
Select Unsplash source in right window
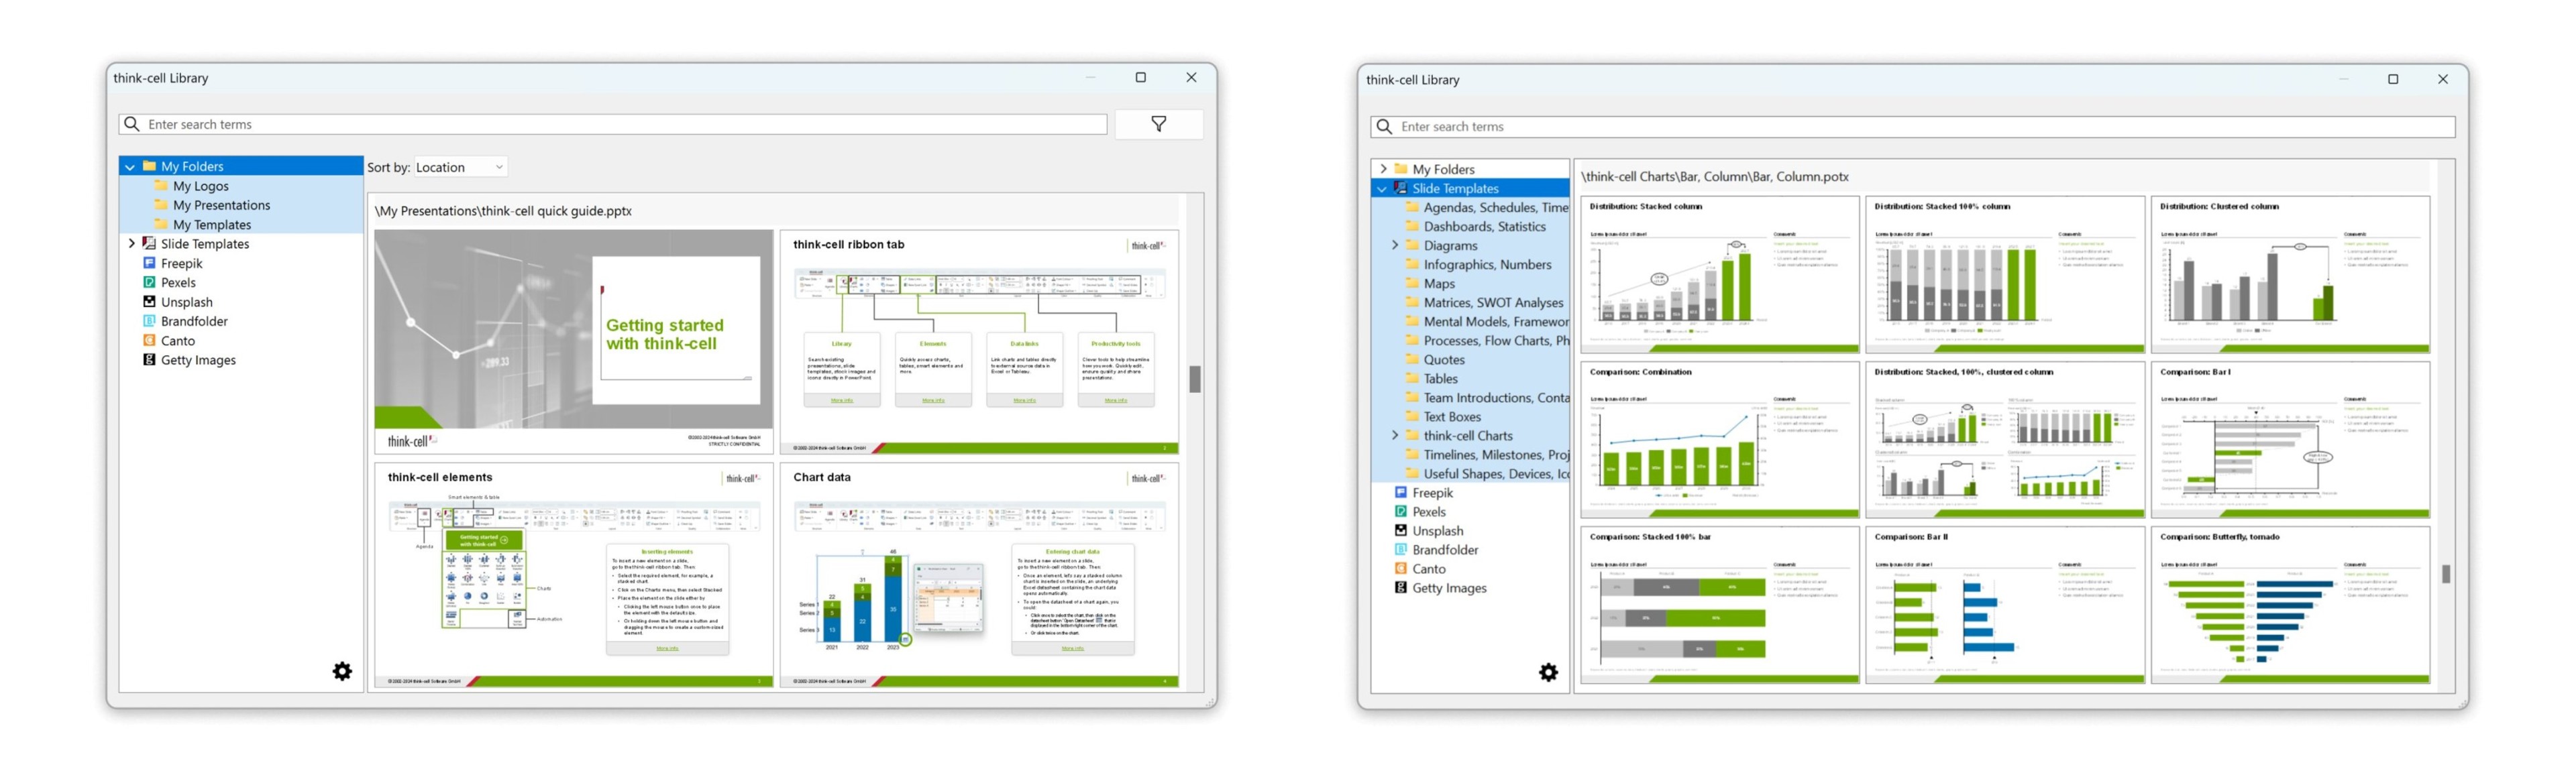click(x=1437, y=531)
